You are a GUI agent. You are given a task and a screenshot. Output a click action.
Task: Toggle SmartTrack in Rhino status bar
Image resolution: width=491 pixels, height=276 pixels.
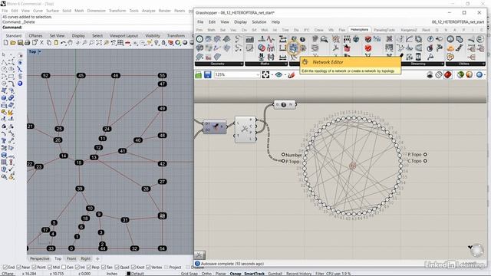(x=254, y=274)
